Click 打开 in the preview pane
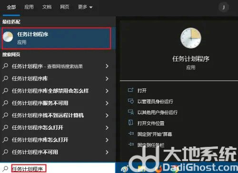The height and width of the screenshot is (173, 238). [x=142, y=91]
